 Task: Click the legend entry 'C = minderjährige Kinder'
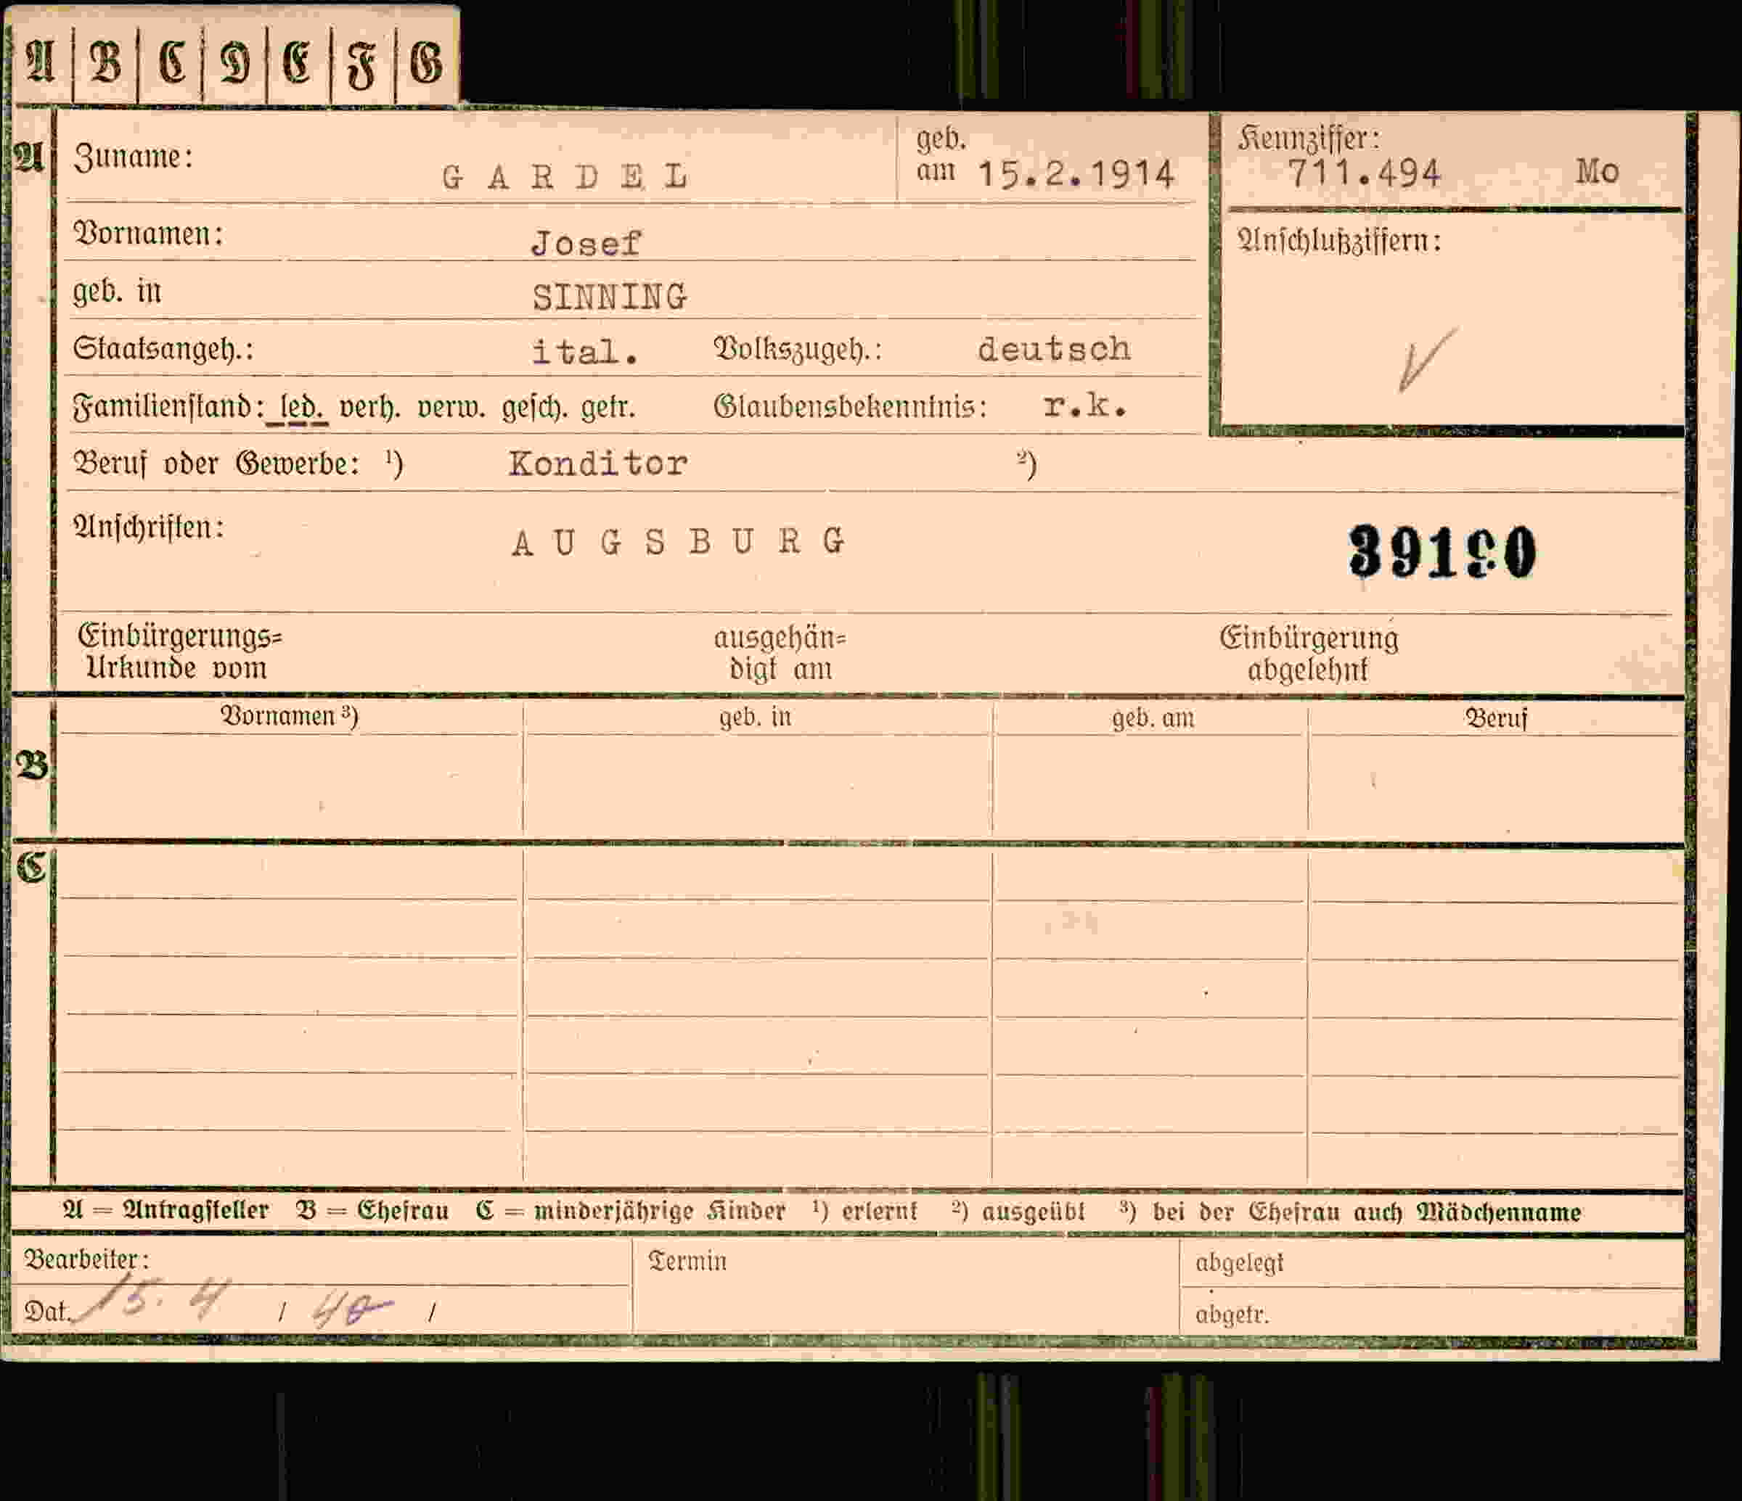(631, 1211)
